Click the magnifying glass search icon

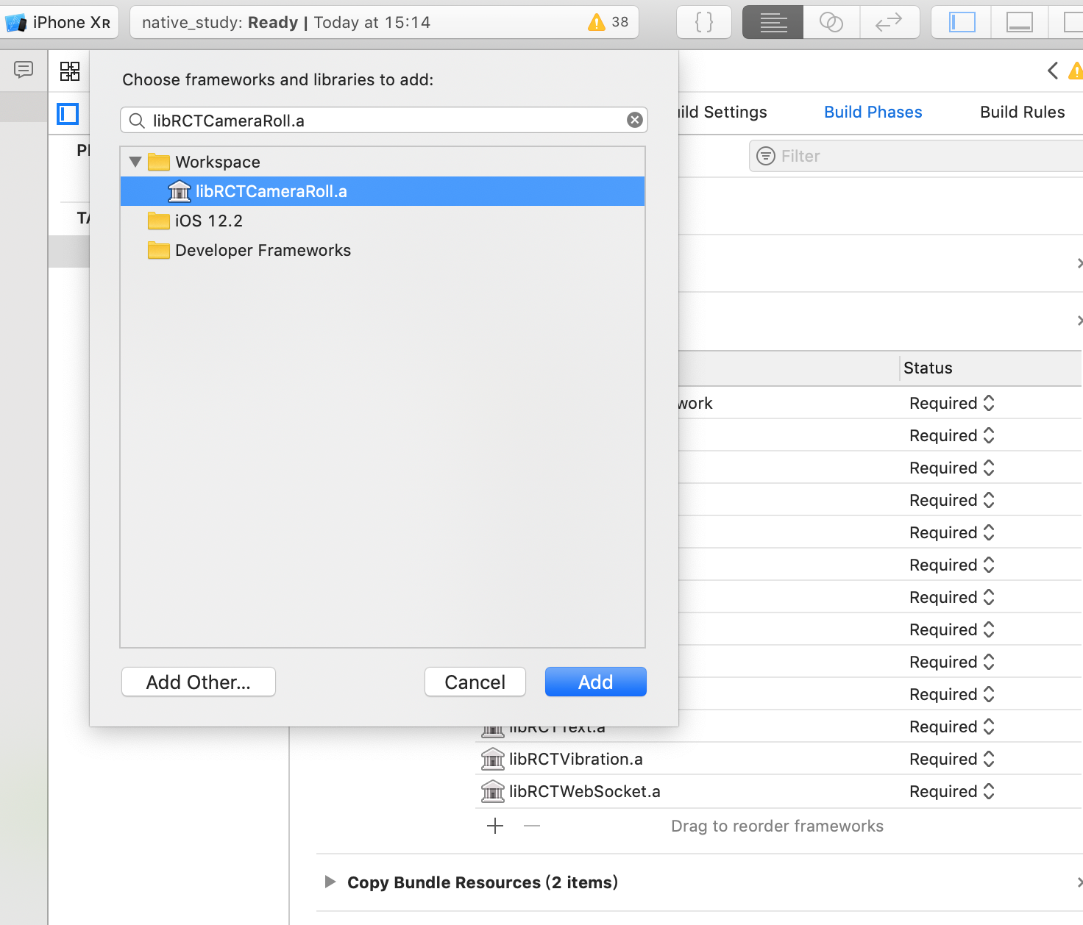[137, 121]
